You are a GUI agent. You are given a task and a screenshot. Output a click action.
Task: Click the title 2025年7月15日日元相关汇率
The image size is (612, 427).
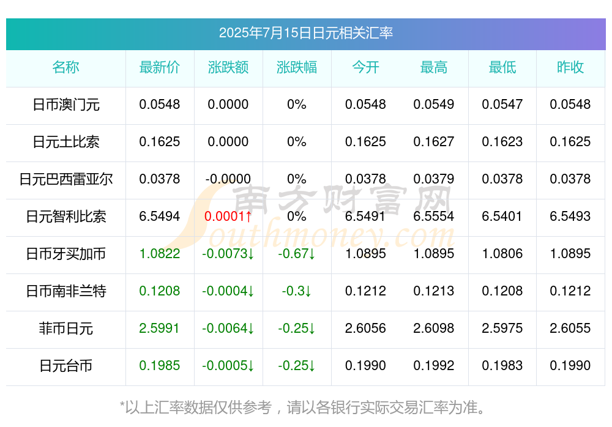click(x=305, y=33)
